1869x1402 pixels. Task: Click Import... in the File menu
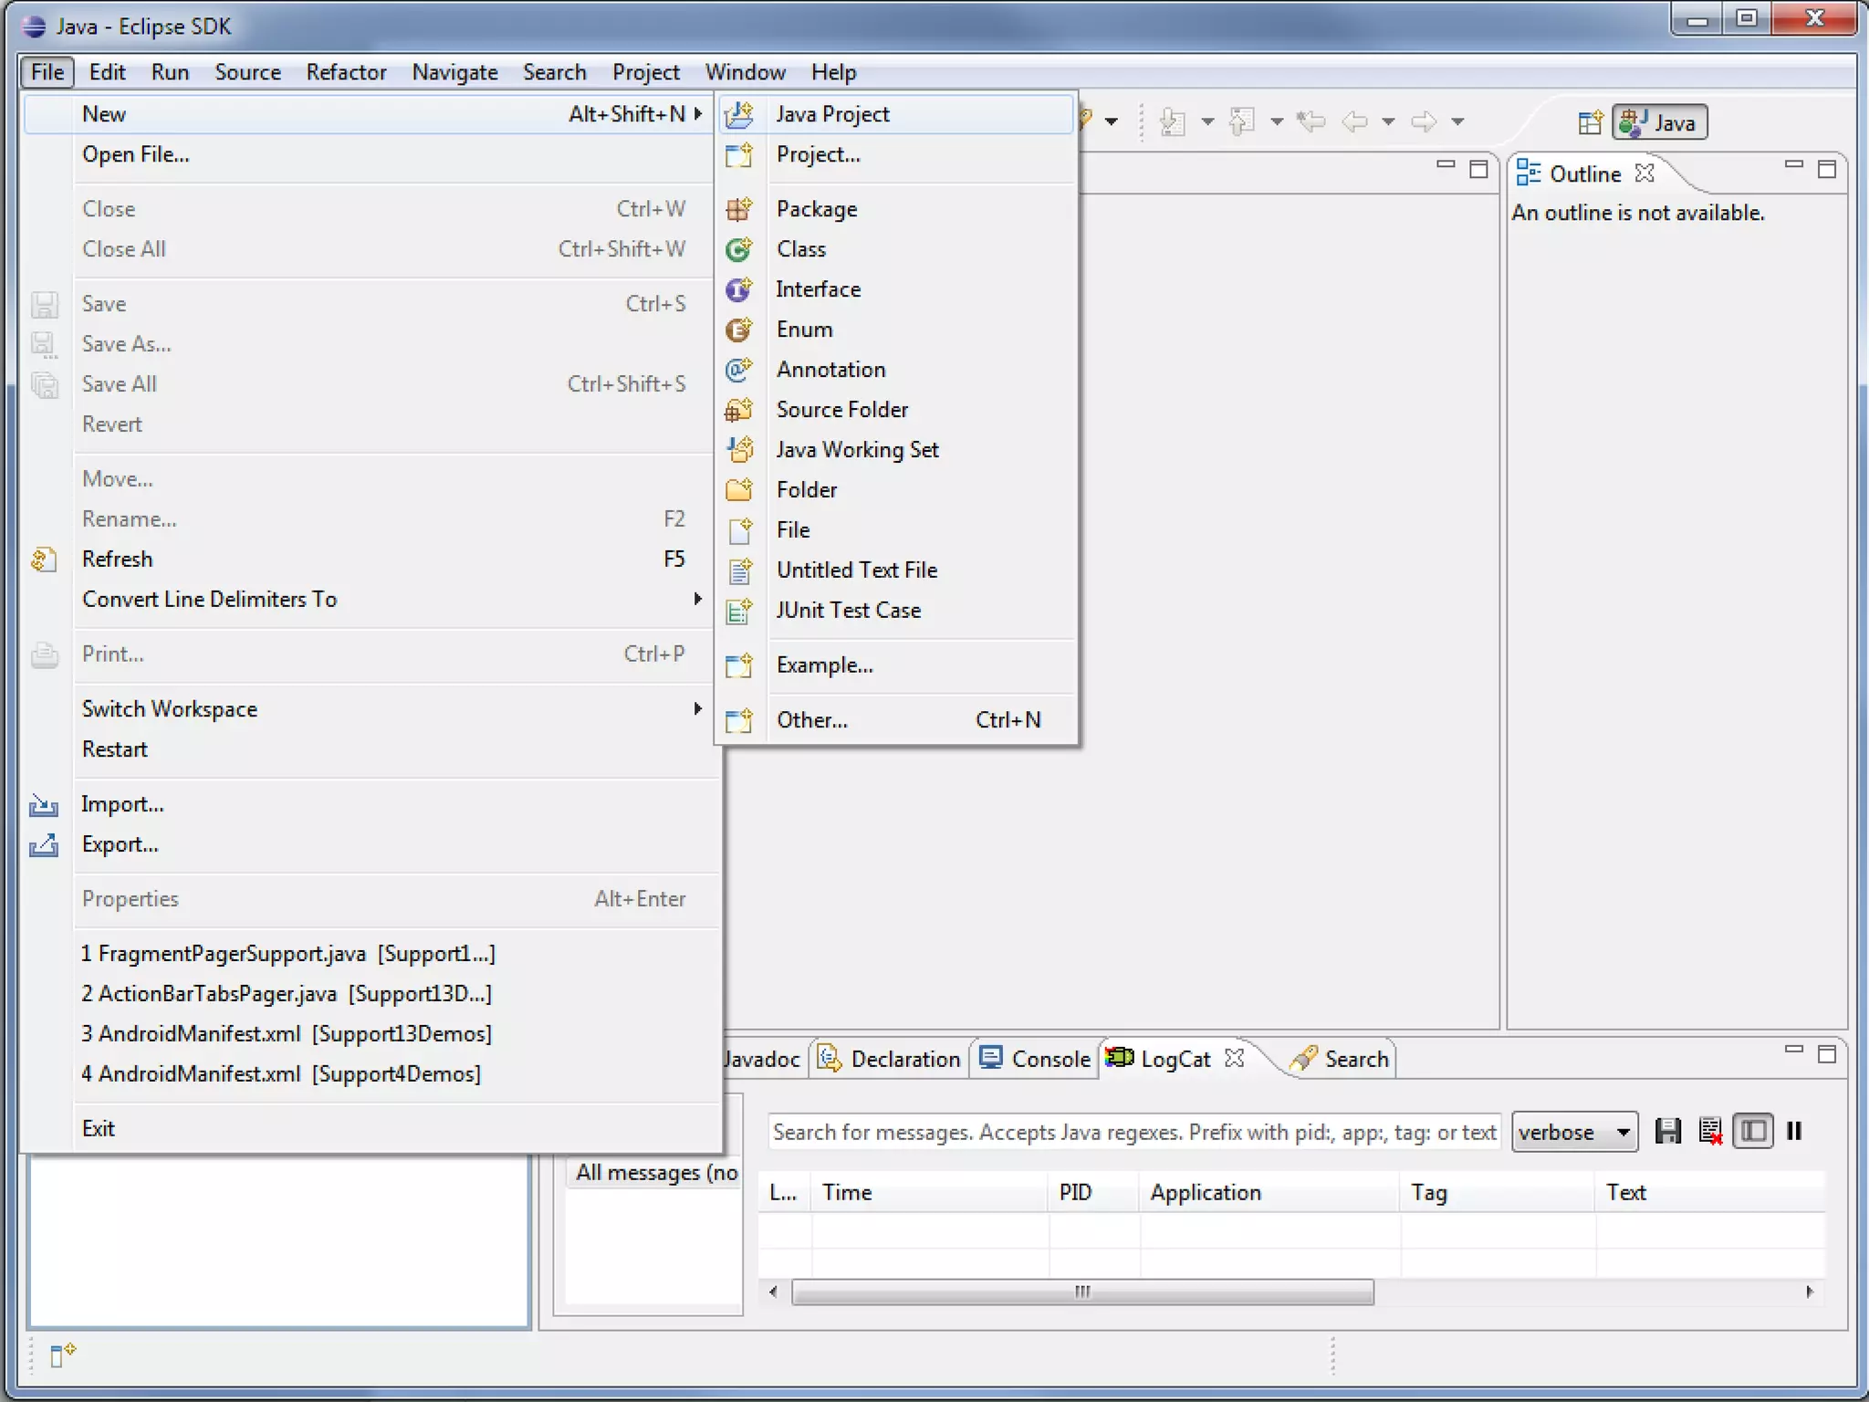point(123,804)
